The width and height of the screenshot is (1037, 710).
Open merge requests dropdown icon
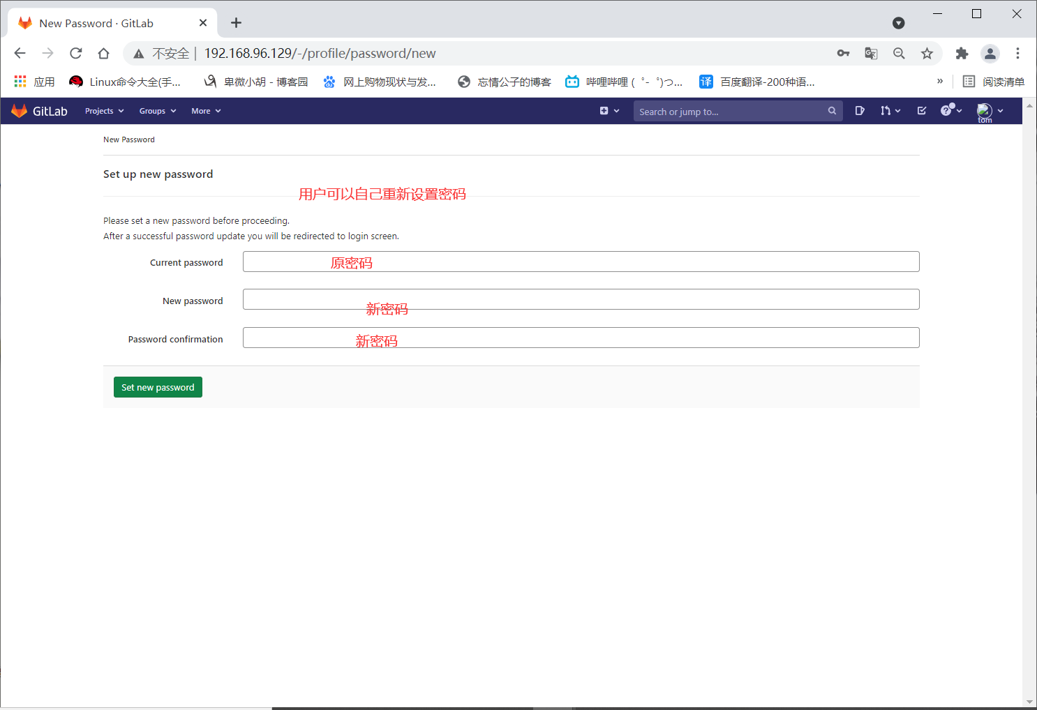pos(890,111)
